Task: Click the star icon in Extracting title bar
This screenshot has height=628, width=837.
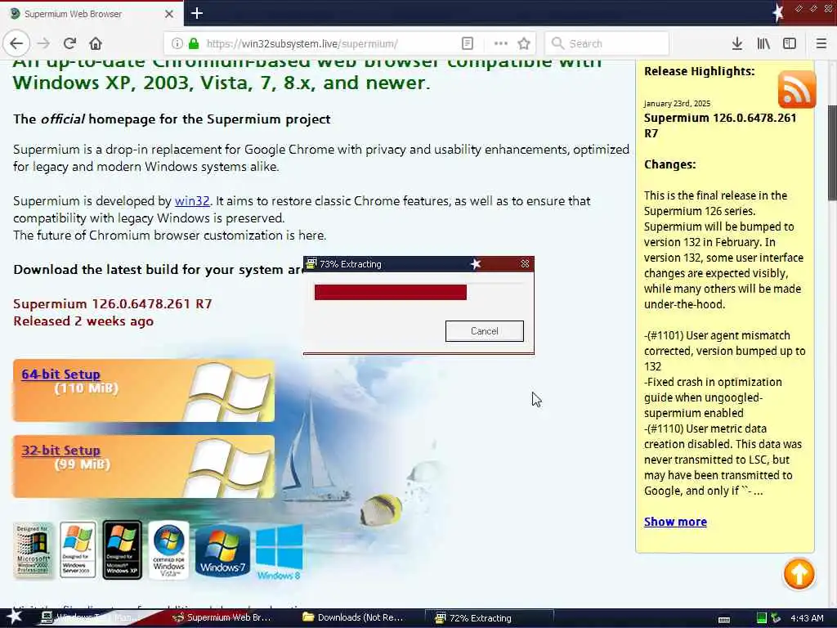Action: pyautogui.click(x=476, y=264)
